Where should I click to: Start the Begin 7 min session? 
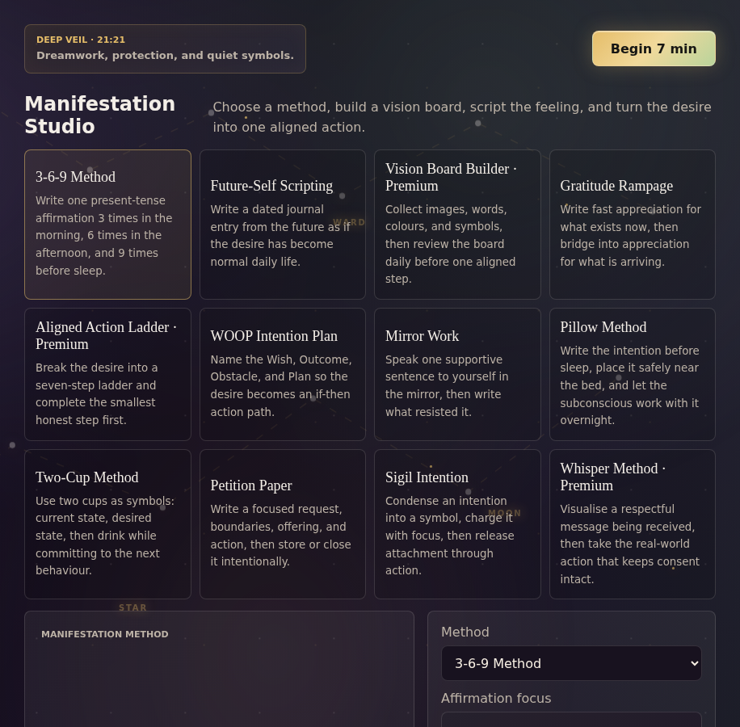coord(654,48)
